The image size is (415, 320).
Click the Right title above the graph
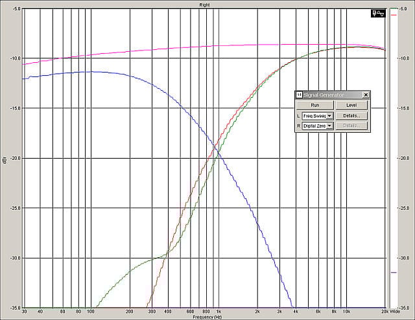point(206,4)
